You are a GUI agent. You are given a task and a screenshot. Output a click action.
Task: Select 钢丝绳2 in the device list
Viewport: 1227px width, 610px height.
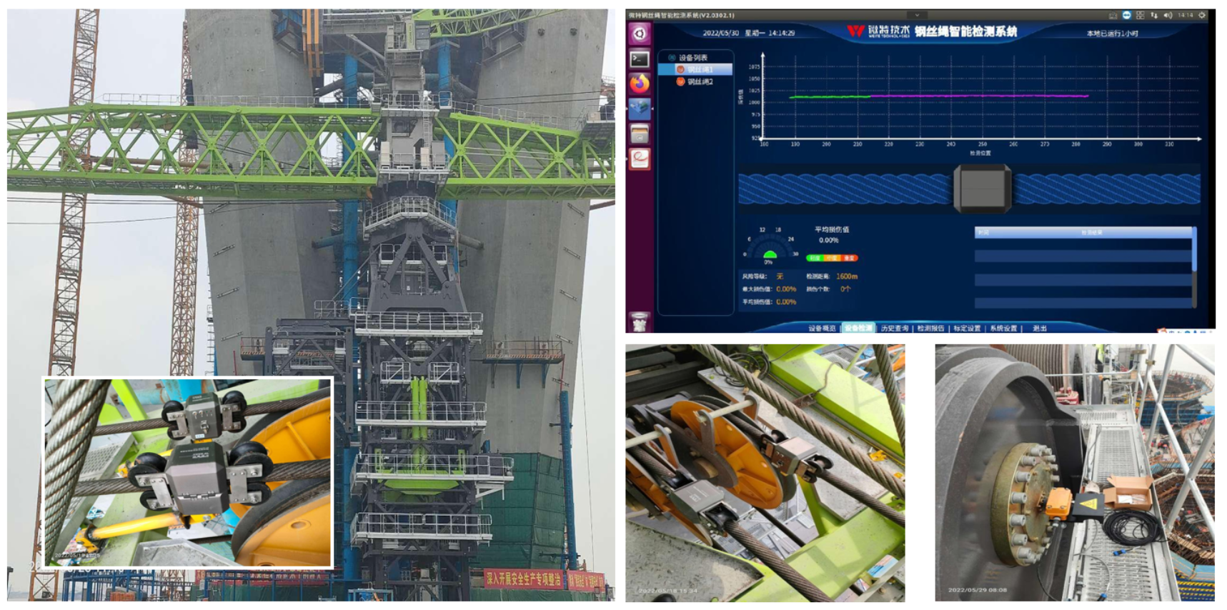point(700,82)
